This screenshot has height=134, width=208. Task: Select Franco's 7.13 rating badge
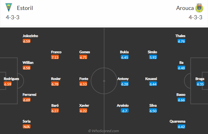[55, 57]
